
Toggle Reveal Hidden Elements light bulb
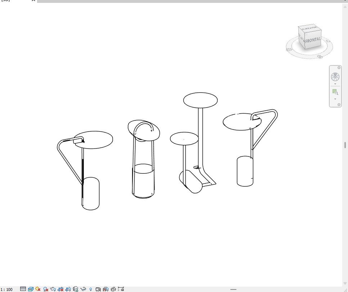(x=91, y=289)
